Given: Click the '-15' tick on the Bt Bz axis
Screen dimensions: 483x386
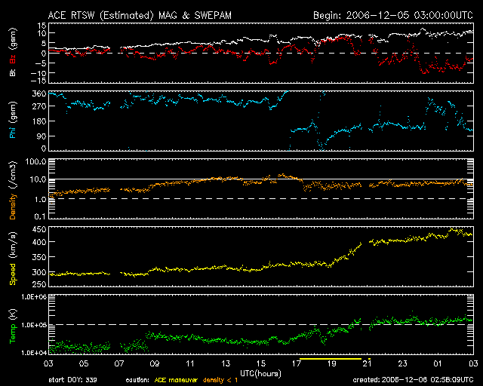Looking at the screenshot, I should 38,81.
